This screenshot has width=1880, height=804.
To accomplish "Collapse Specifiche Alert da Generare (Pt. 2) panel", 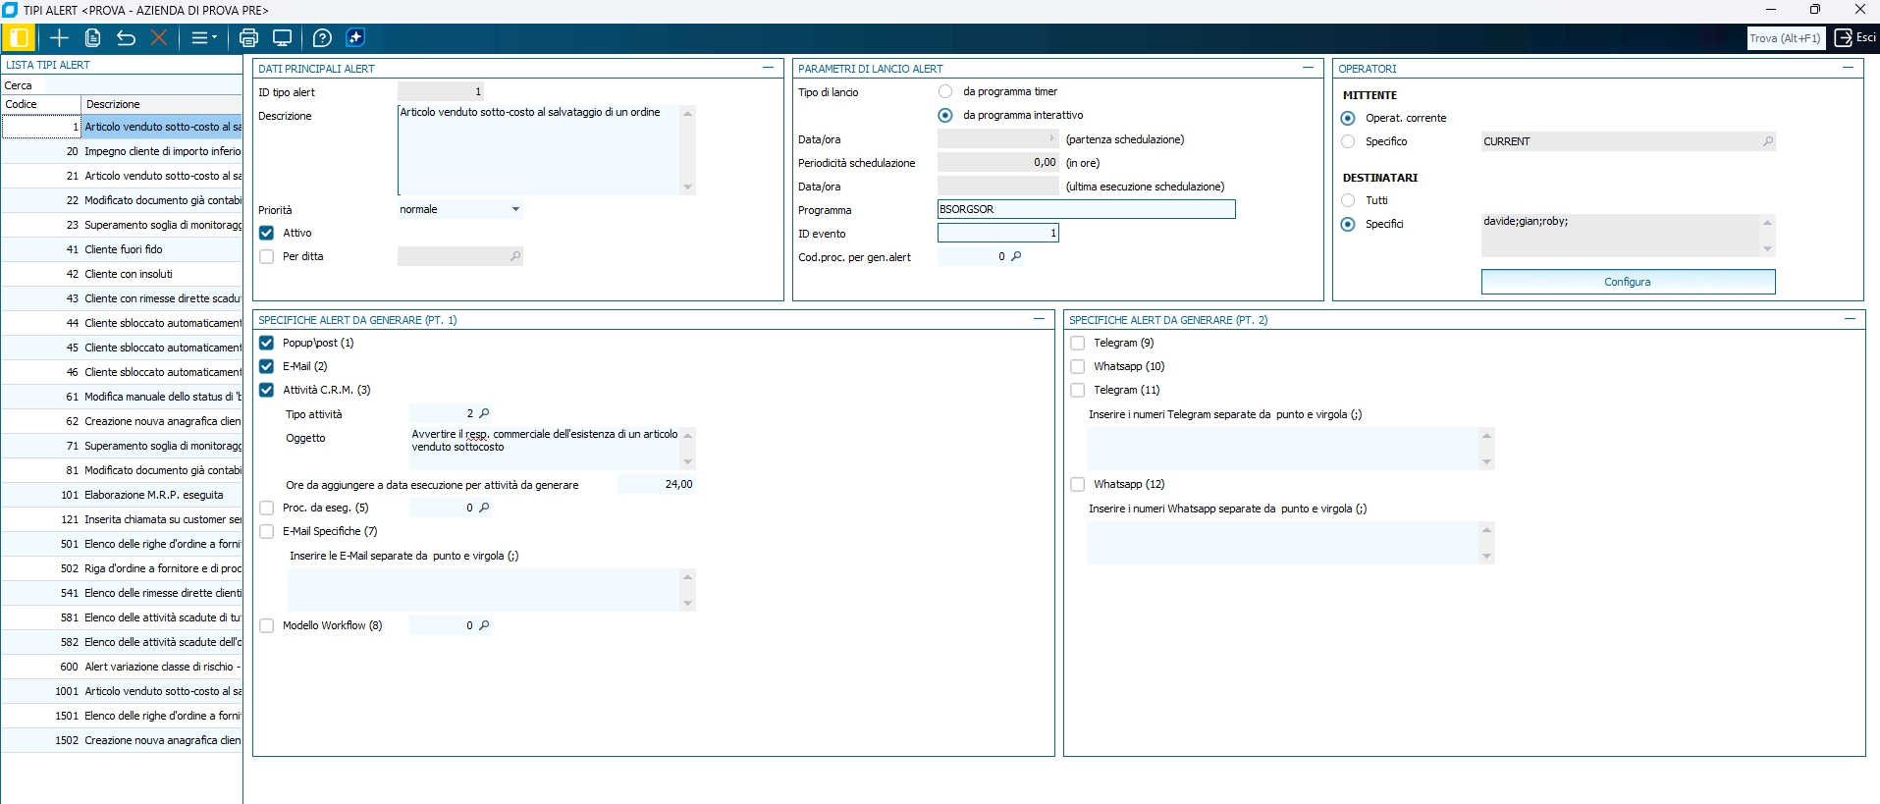I will (x=1850, y=319).
